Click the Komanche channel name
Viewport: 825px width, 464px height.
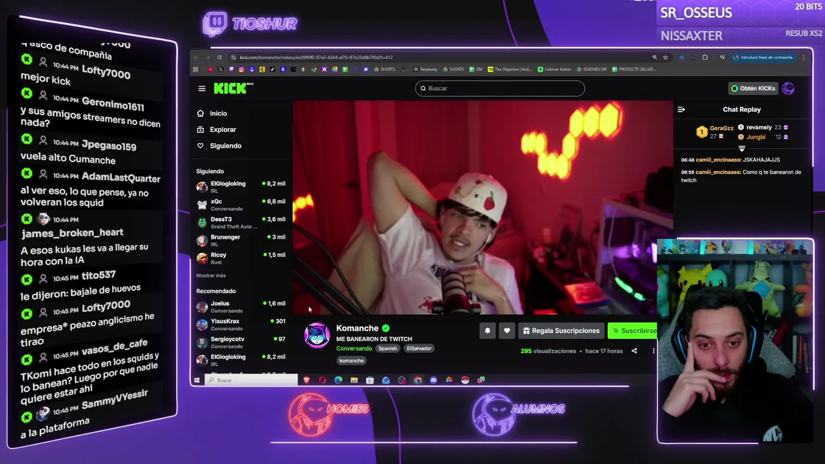click(357, 328)
